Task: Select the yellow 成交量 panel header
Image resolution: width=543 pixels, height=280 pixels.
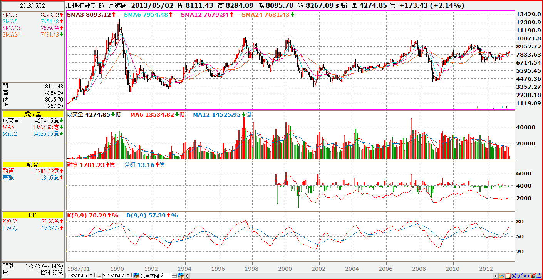Action: [x=32, y=114]
